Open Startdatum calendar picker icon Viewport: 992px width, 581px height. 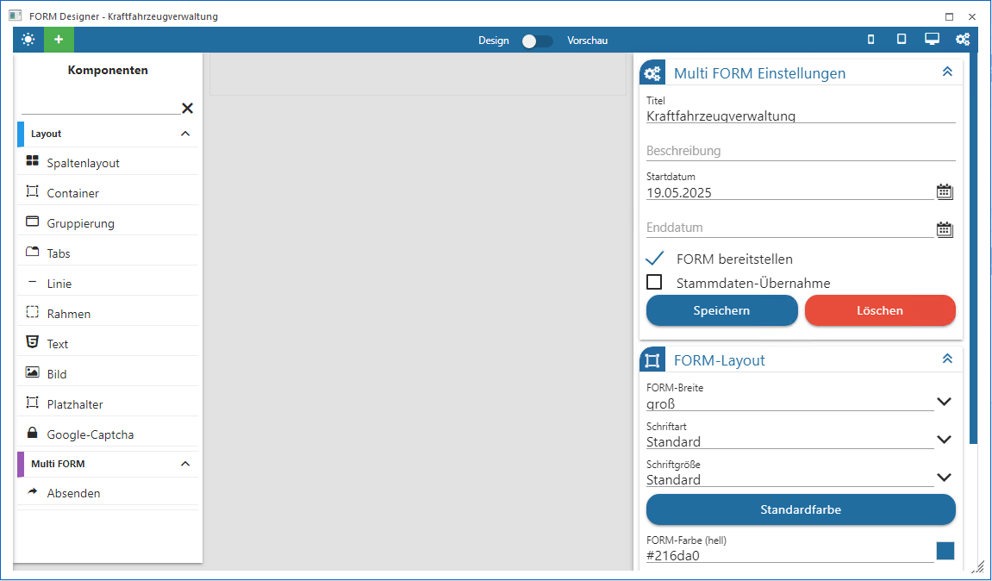(x=945, y=191)
